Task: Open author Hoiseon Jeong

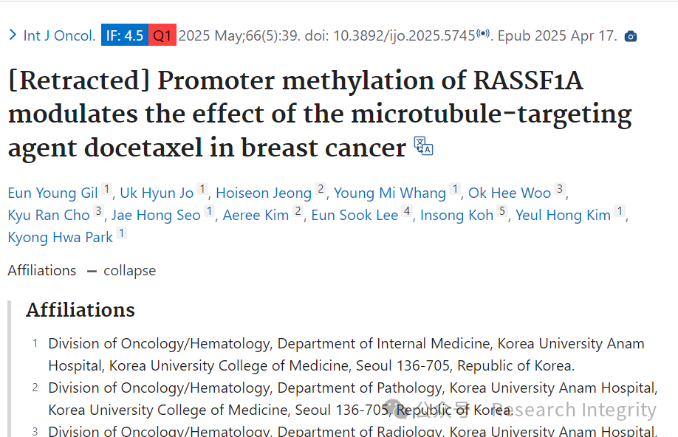Action: pyautogui.click(x=264, y=193)
